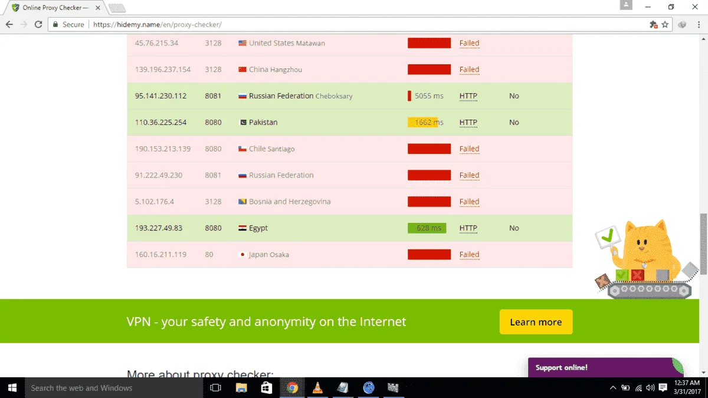
Task: Click the volume speaker tray icon
Action: [x=650, y=388]
